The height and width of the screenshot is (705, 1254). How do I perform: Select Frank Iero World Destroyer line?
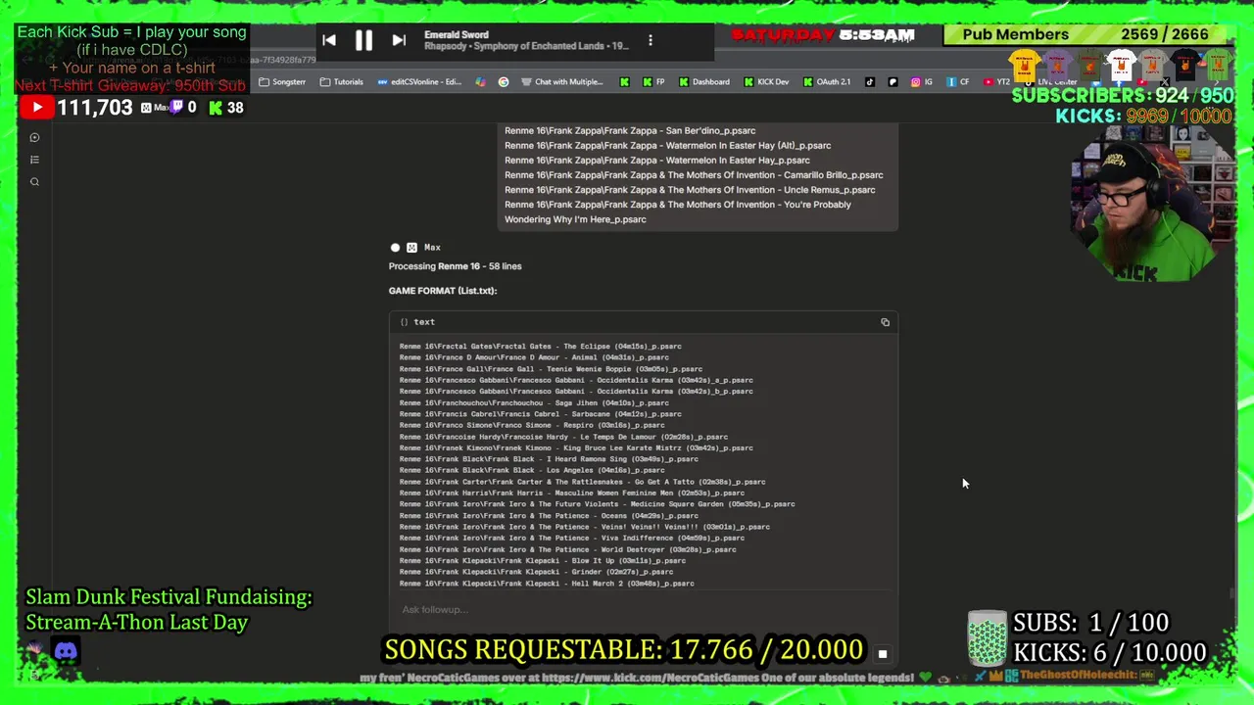coord(568,549)
